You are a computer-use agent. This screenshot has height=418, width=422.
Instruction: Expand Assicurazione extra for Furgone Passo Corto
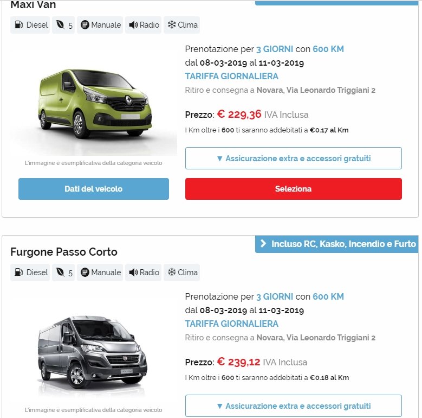tap(294, 406)
